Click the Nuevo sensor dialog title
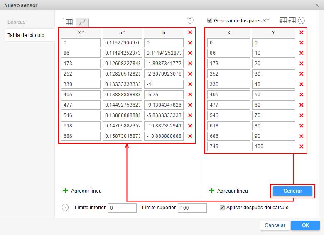The image size is (324, 235). pos(21,5)
